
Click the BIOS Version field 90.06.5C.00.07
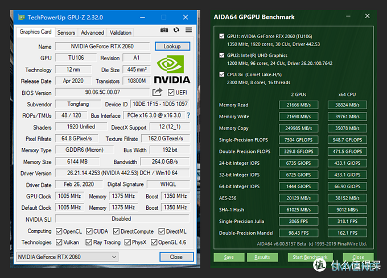click(x=102, y=92)
